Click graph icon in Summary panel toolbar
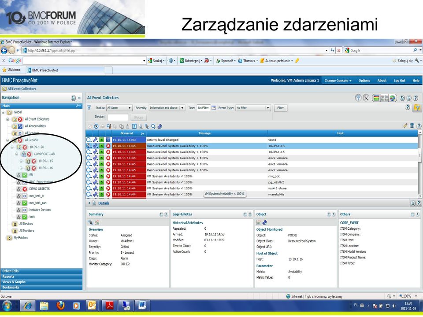The width and height of the screenshot is (423, 317). [97, 222]
